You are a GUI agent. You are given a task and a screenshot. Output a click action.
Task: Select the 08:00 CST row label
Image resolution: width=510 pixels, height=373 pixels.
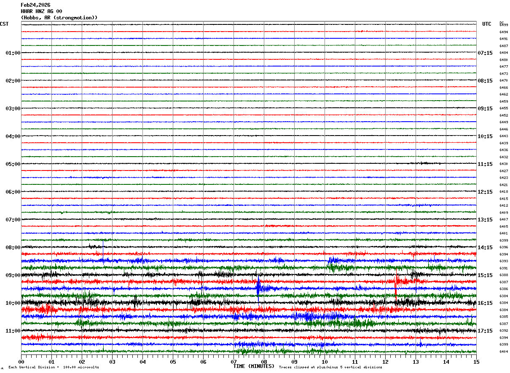[13, 248]
